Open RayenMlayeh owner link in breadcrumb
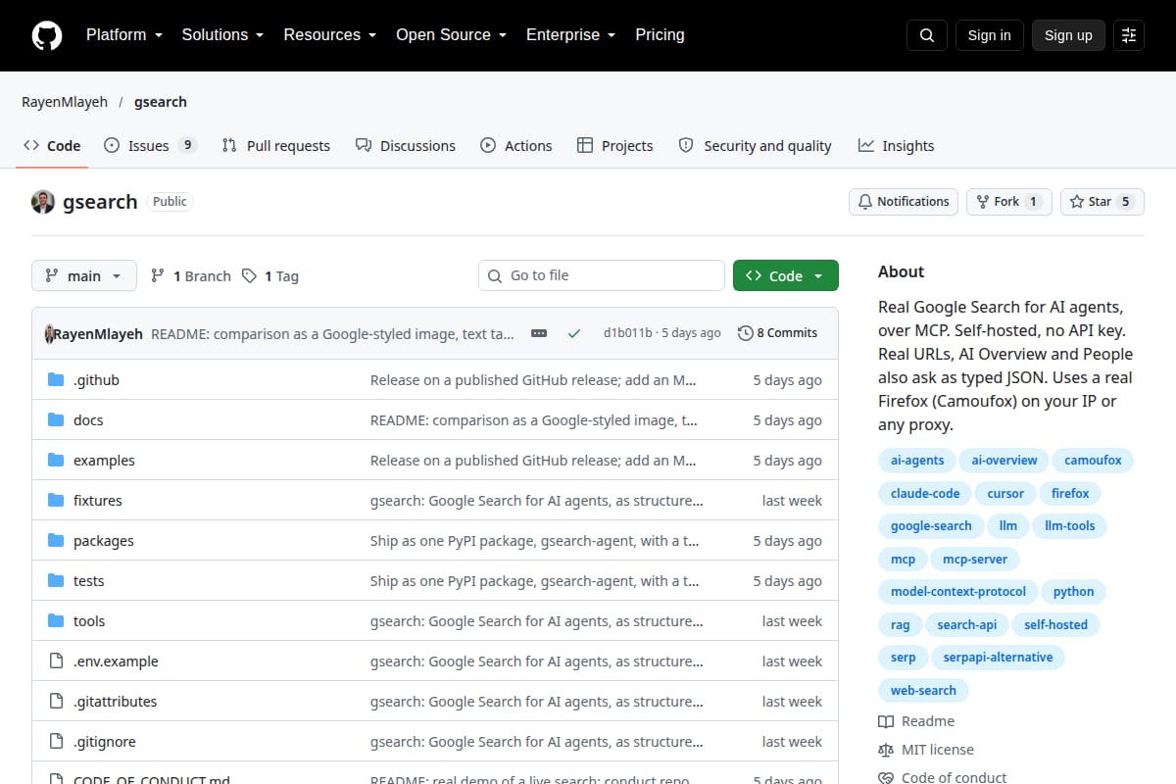Image resolution: width=1176 pixels, height=784 pixels. click(x=65, y=102)
